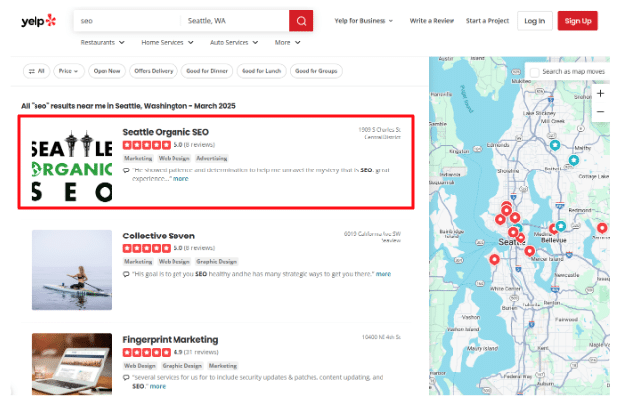Screen dimensions: 627x406
Task: Open the Price filter dropdown
Action: coord(69,71)
